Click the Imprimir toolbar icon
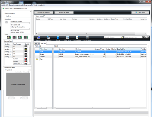This screenshot has height=117, width=152. [x=38, y=38]
